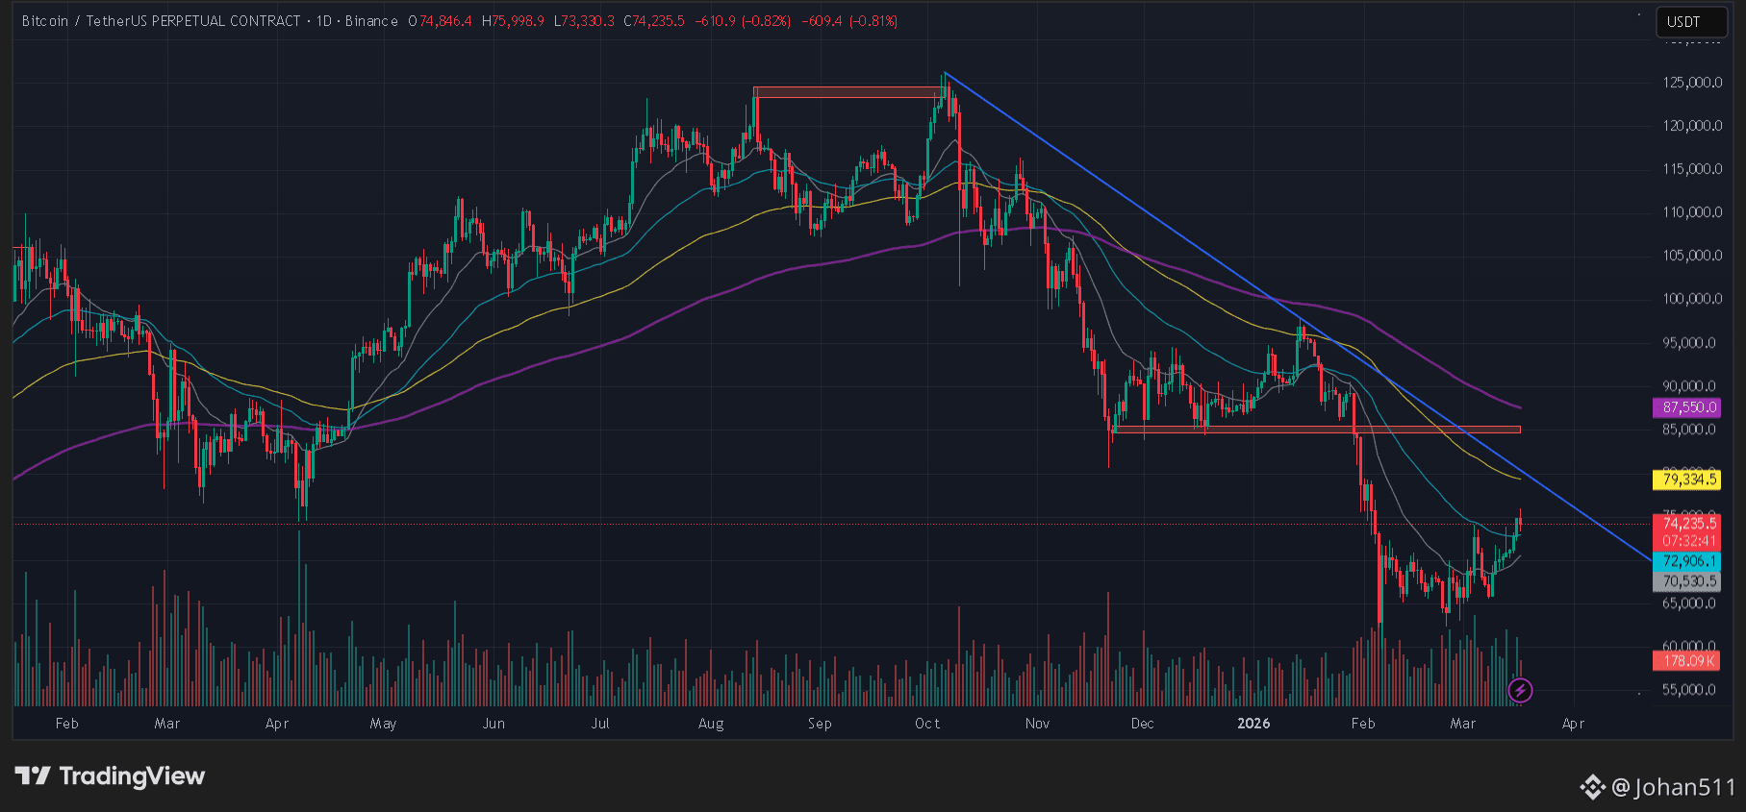
Task: Click the Oct label on time axis
Action: point(927,724)
